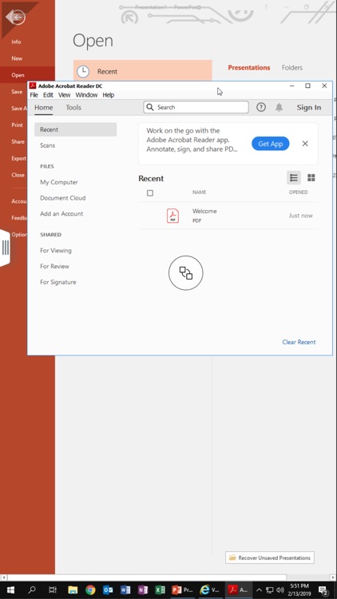Click Sign In in Acrobat Reader
The width and height of the screenshot is (337, 599).
pyautogui.click(x=309, y=107)
